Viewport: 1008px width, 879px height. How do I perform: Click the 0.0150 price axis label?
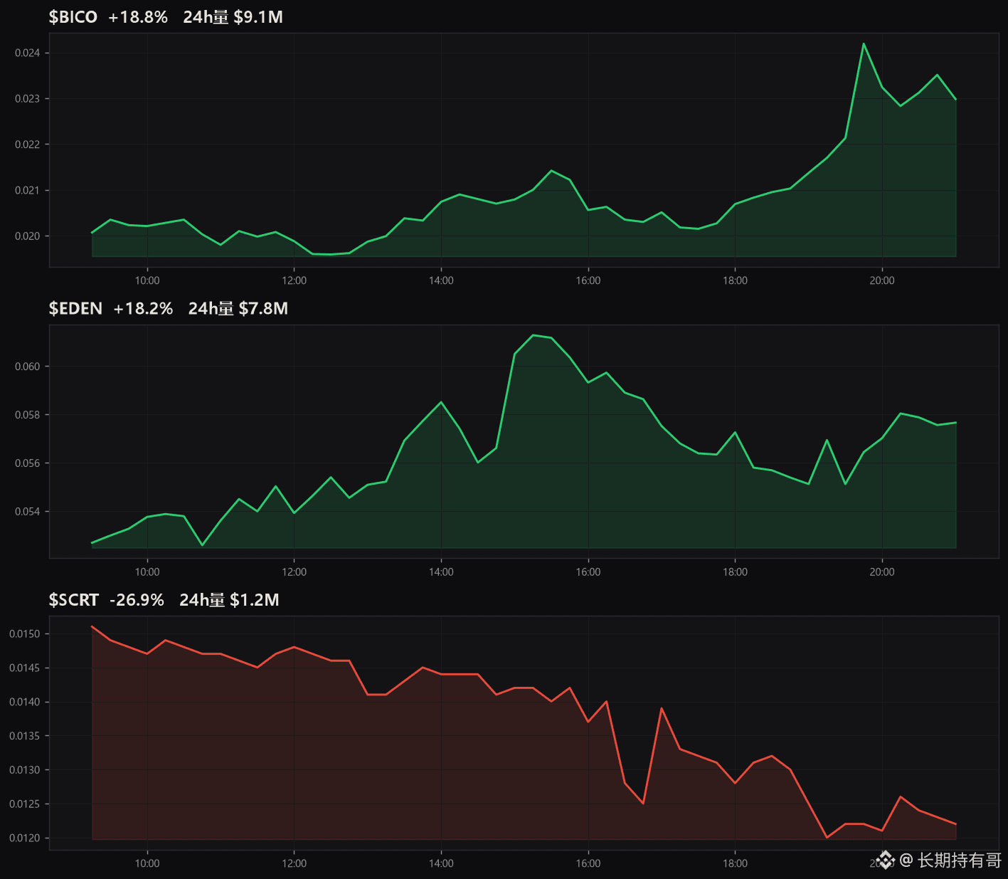24,633
